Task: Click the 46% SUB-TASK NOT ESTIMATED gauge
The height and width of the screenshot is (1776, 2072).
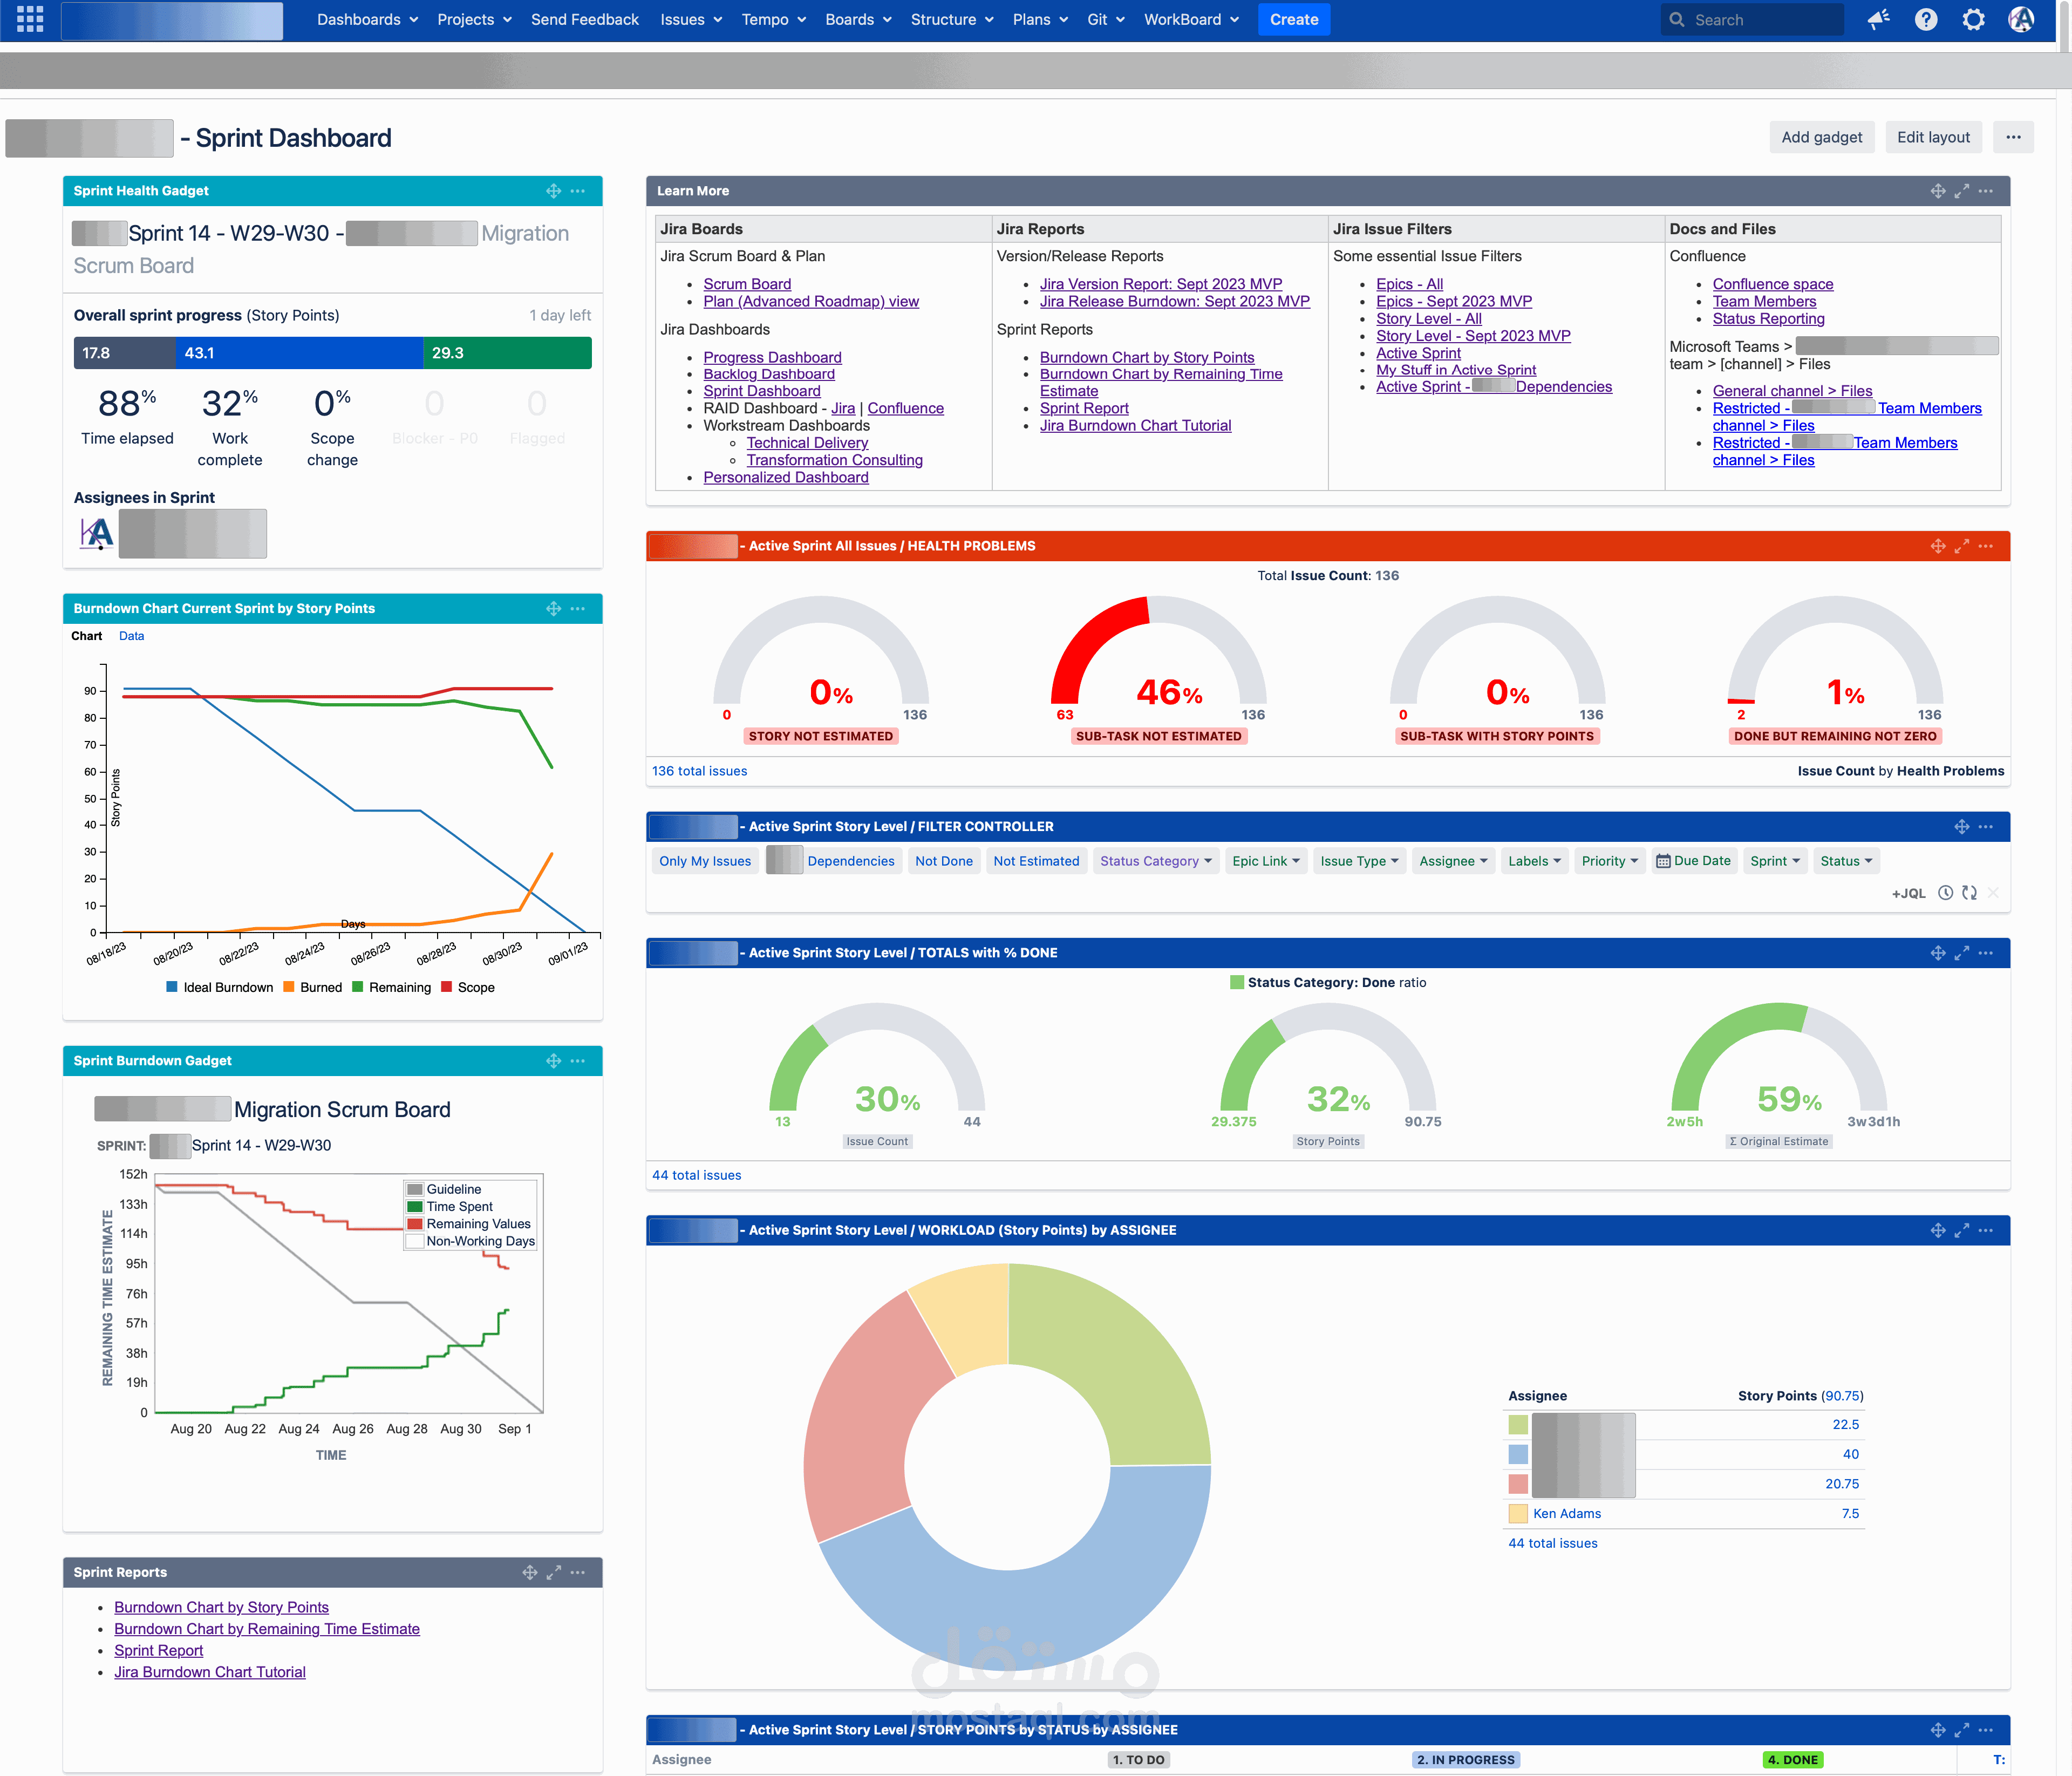Action: tap(1158, 670)
